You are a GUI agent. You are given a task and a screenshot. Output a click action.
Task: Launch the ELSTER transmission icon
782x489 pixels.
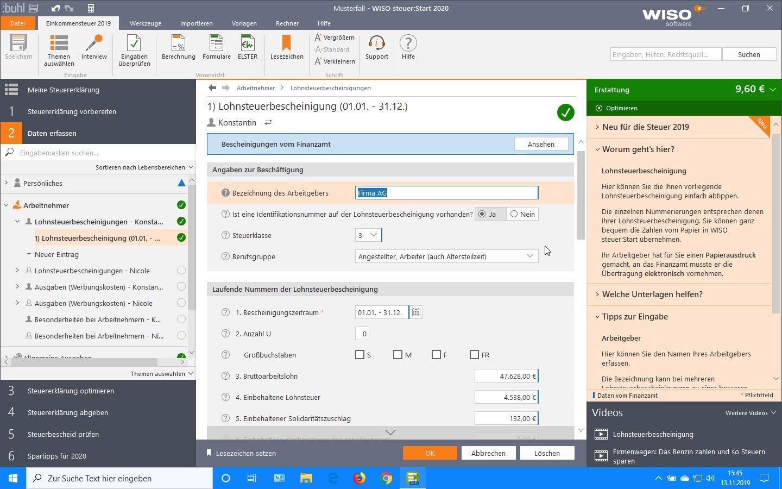pos(248,47)
